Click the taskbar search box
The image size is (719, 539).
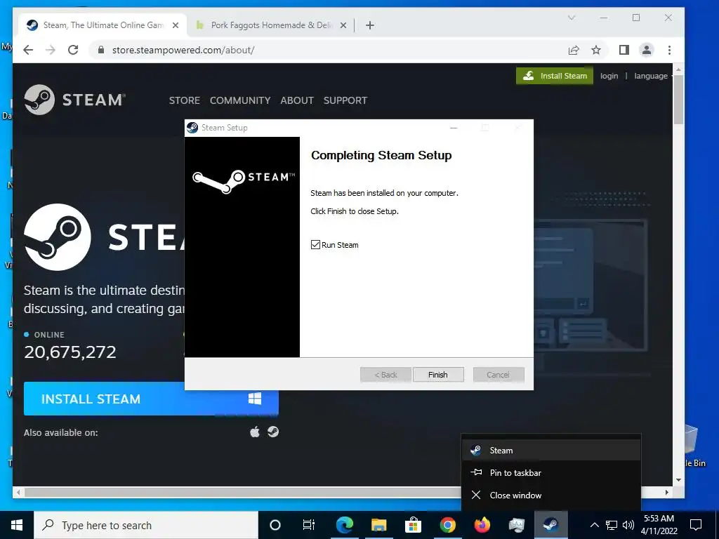point(146,525)
